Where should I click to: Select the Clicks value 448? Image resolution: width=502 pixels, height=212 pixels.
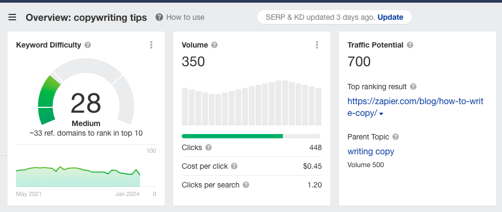click(315, 147)
